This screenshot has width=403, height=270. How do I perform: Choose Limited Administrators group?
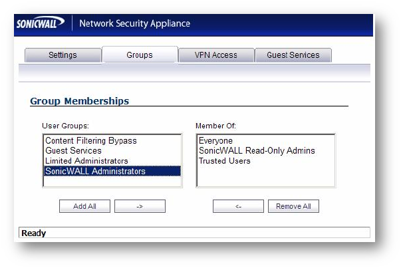coord(112,161)
